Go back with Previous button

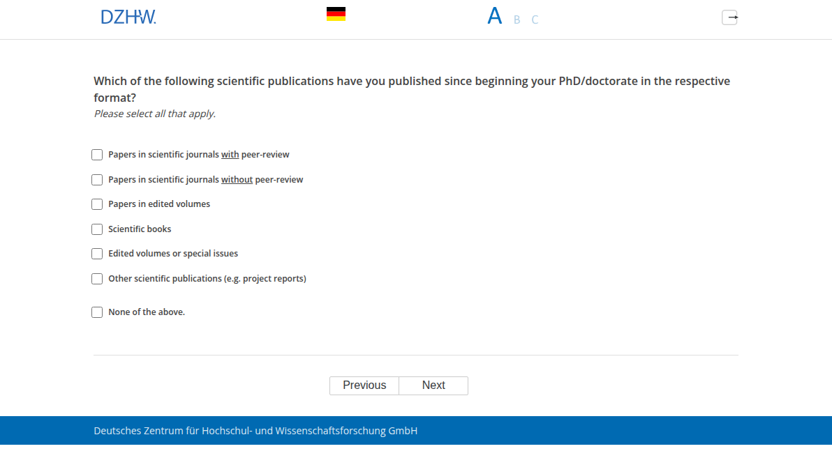pos(364,385)
